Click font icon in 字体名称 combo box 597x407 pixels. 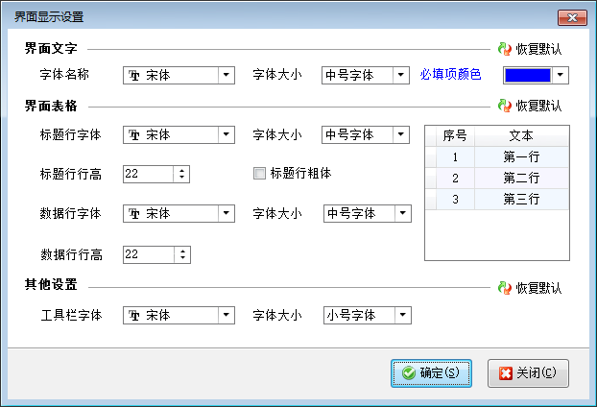134,75
